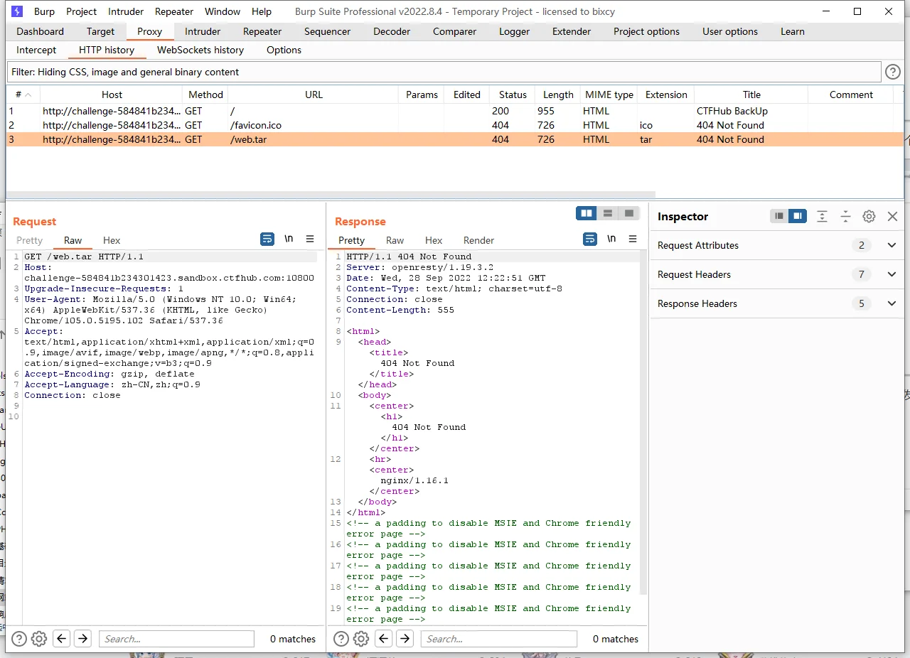Switch to WebSockets history tab
The height and width of the screenshot is (658, 910).
(200, 50)
